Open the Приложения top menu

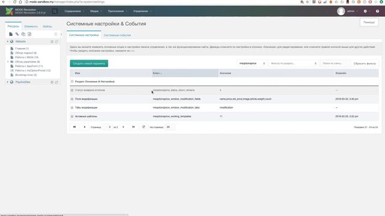pyautogui.click(x=117, y=11)
